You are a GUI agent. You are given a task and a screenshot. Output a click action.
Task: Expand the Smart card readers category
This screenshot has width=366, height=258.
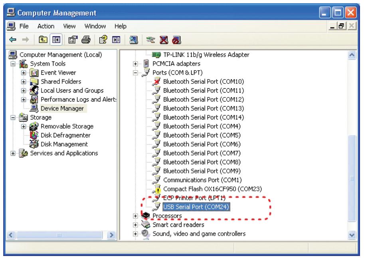click(135, 225)
